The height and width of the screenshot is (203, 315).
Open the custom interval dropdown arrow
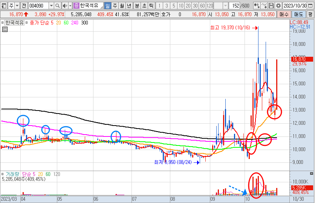click(x=226, y=6)
